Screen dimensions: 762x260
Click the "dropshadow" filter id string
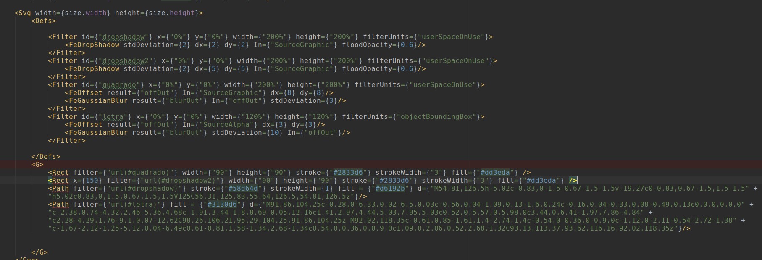pos(123,37)
